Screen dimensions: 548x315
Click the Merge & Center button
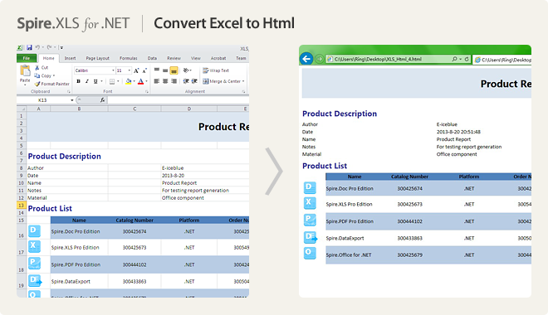pos(223,81)
